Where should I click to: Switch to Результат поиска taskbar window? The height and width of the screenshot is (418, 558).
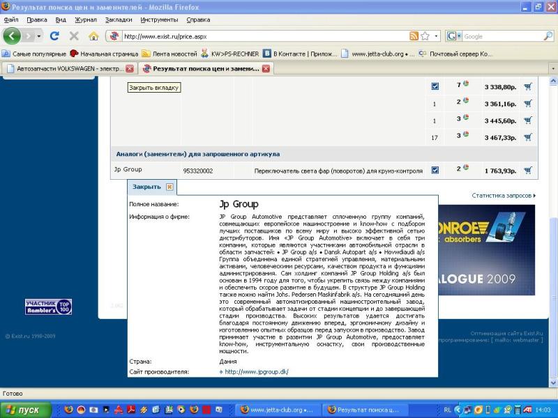(x=365, y=410)
